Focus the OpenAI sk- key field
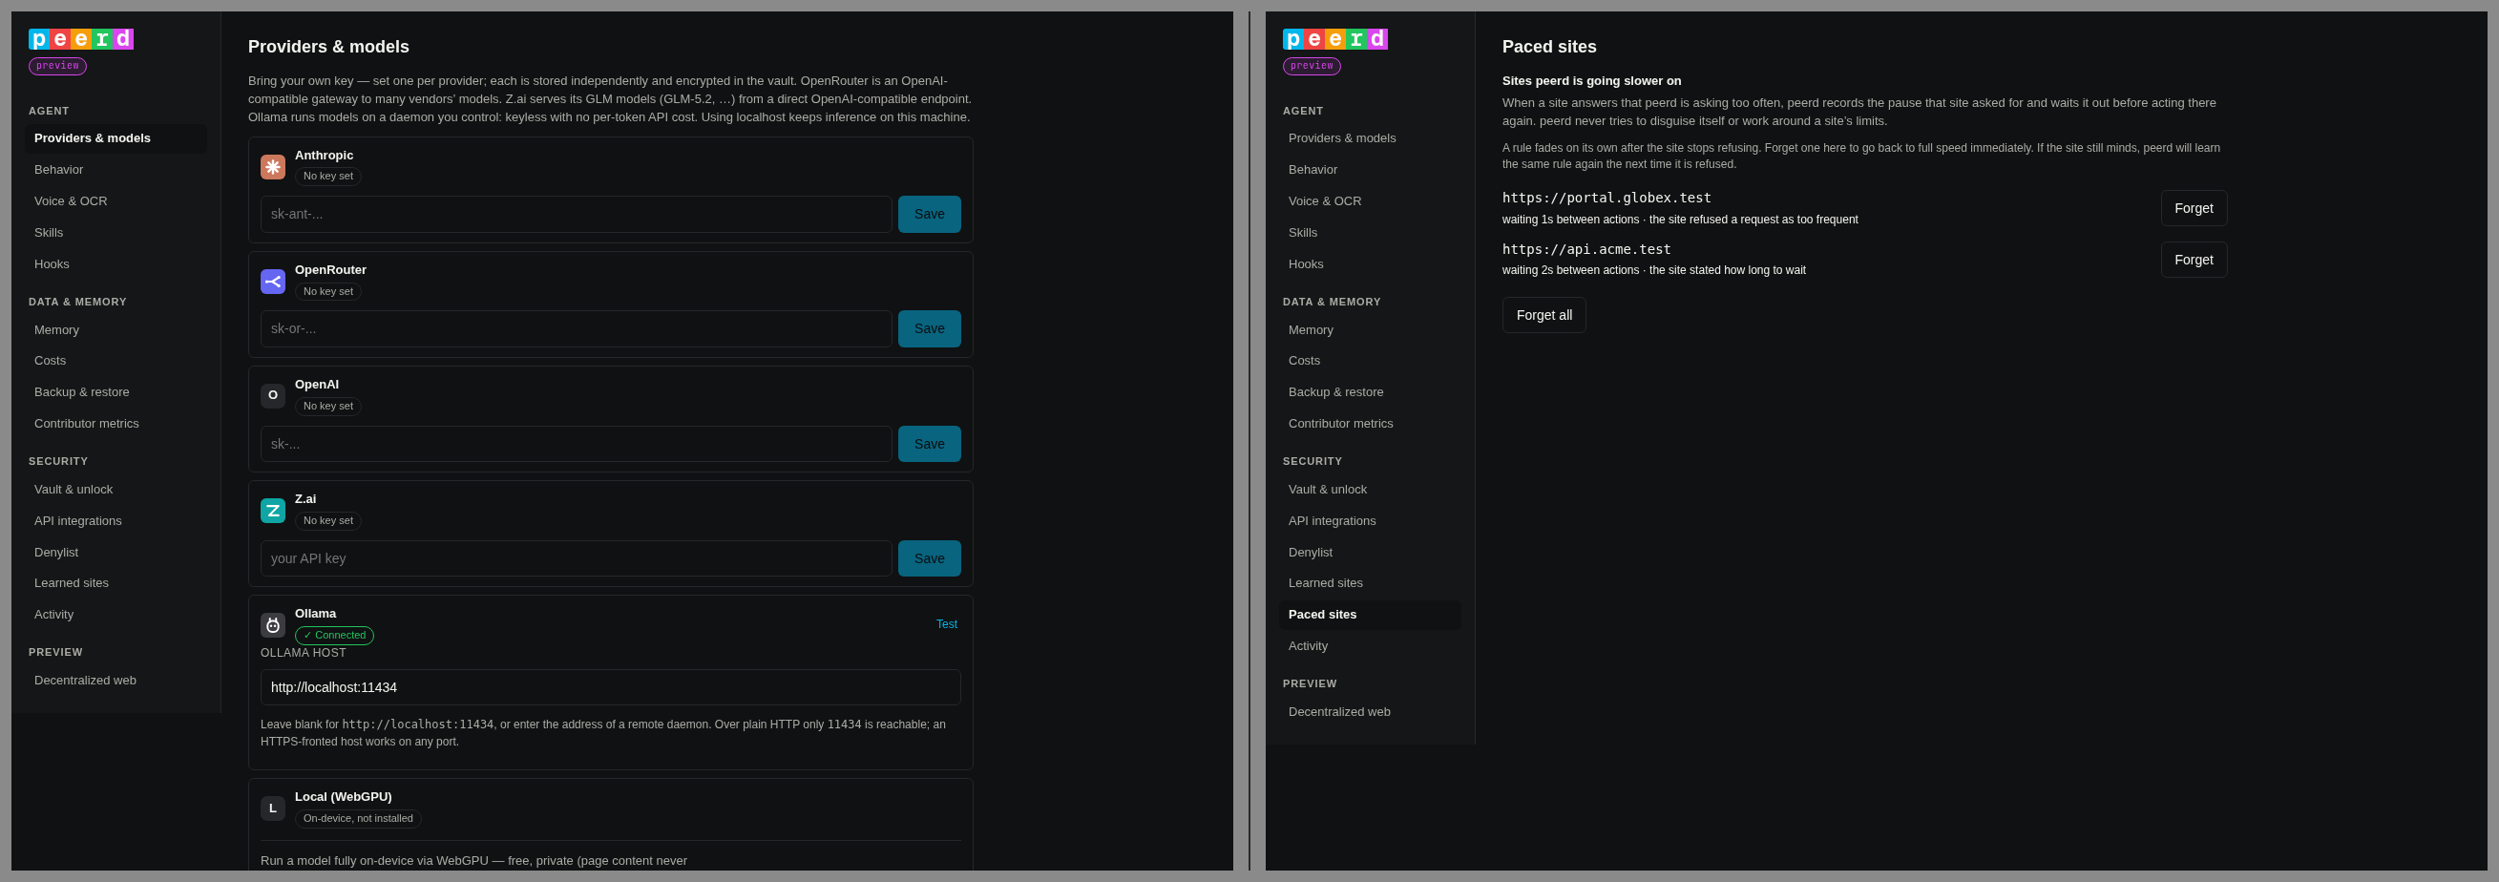The width and height of the screenshot is (2499, 882). click(x=576, y=444)
